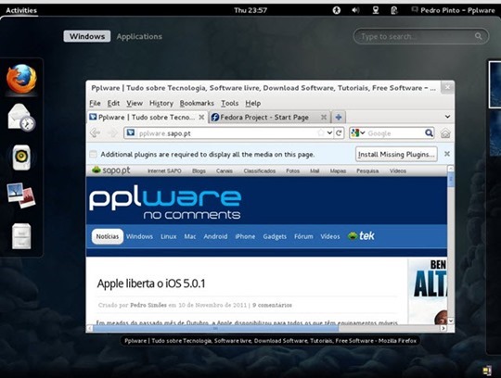Click Install Missing Plugins button

[396, 155]
